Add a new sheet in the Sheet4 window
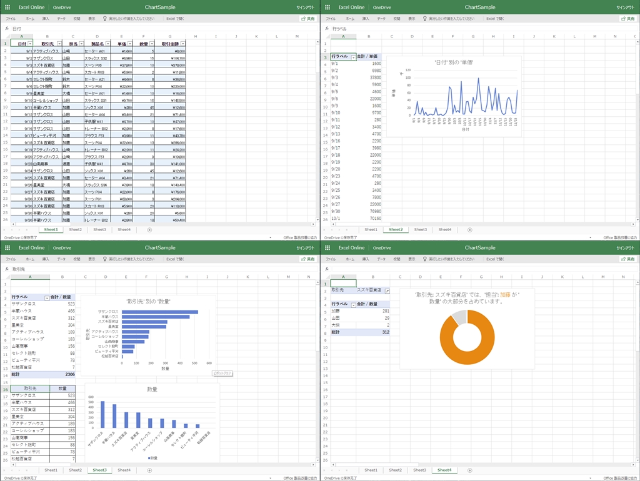 [x=469, y=470]
